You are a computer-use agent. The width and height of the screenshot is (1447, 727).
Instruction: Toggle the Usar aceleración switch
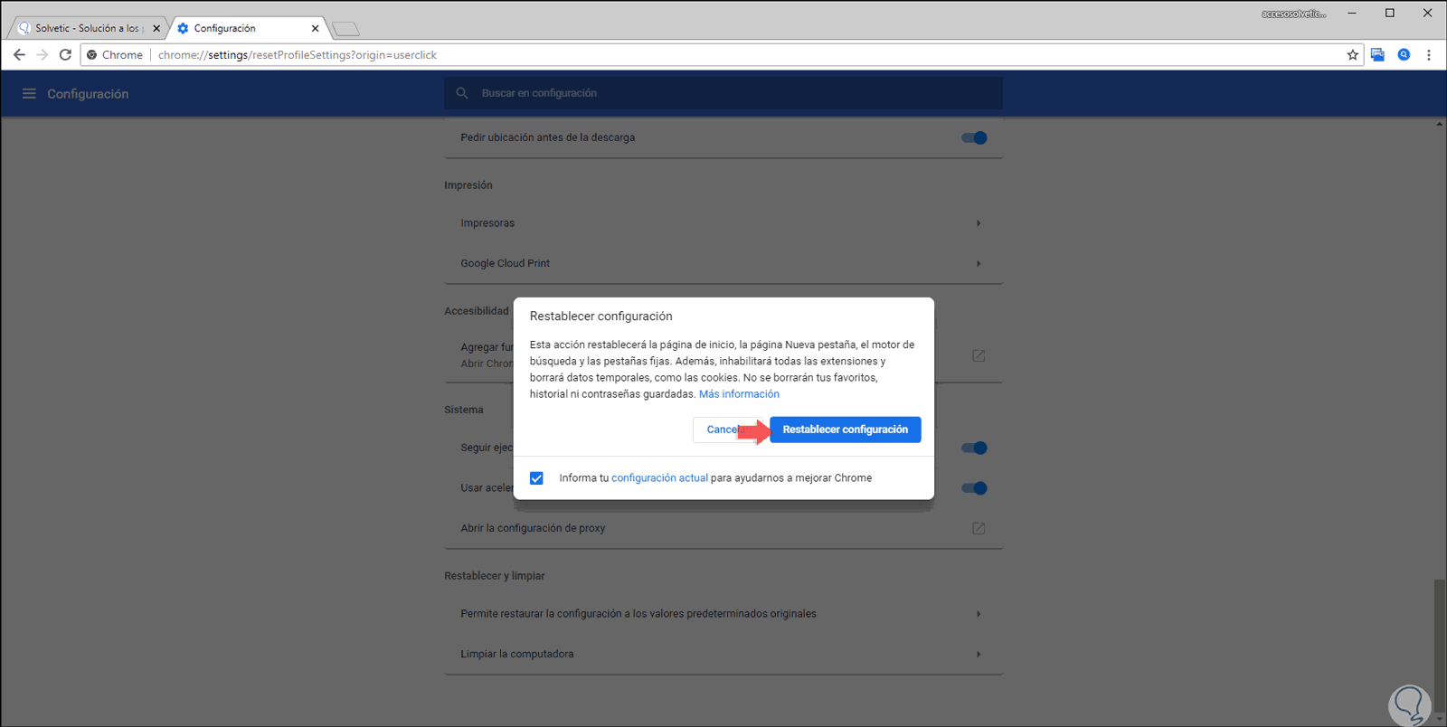pyautogui.click(x=974, y=488)
